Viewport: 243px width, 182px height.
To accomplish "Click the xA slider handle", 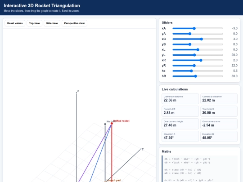I will point(194,28).
